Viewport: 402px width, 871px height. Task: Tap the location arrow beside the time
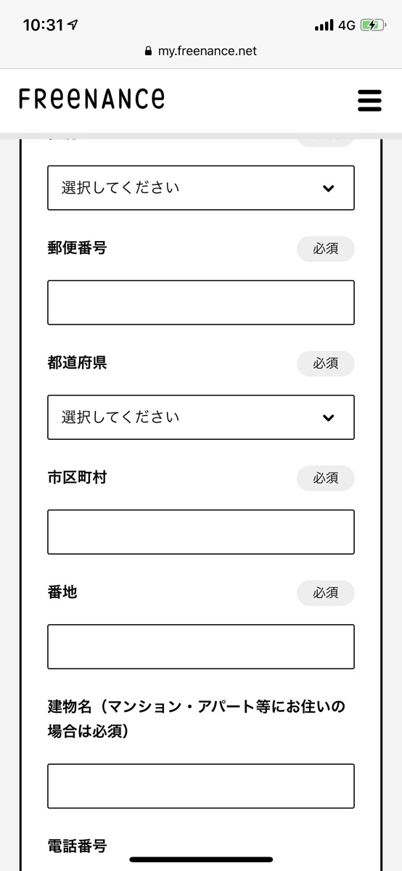[x=73, y=25]
